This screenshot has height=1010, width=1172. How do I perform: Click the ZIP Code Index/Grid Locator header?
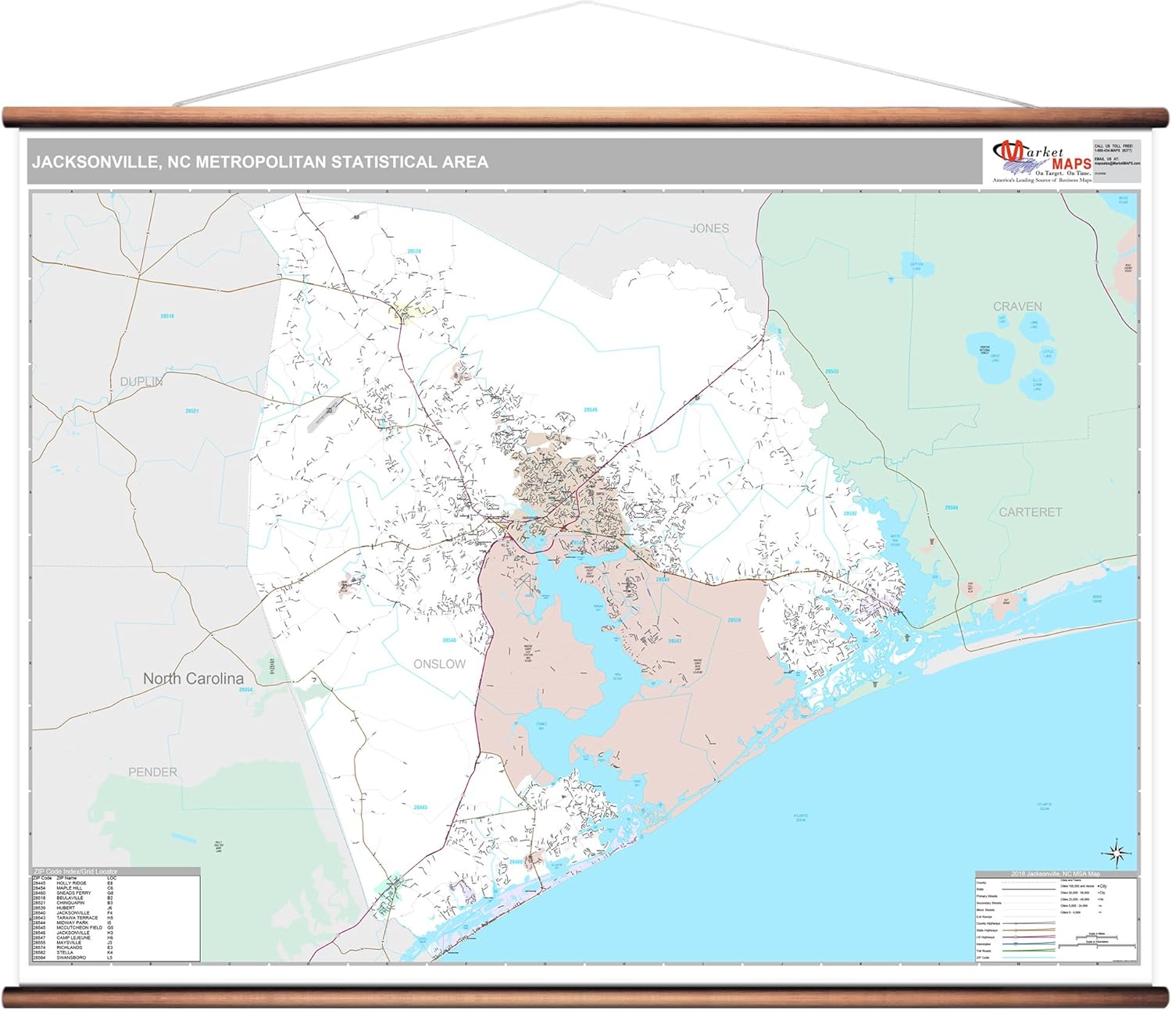click(75, 871)
